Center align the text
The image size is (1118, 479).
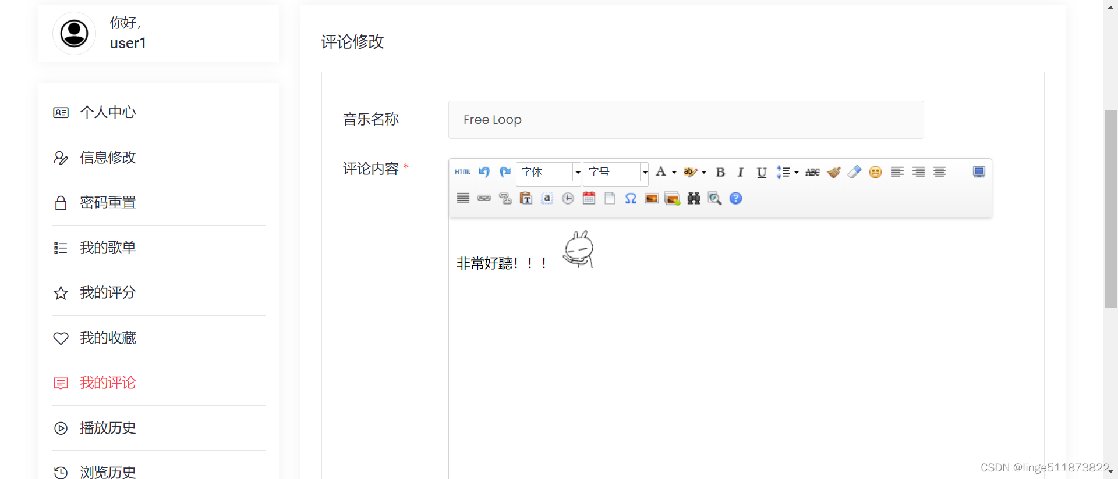tap(939, 172)
